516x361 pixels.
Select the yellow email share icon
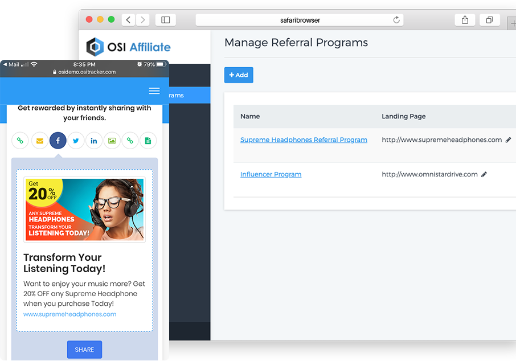[39, 141]
